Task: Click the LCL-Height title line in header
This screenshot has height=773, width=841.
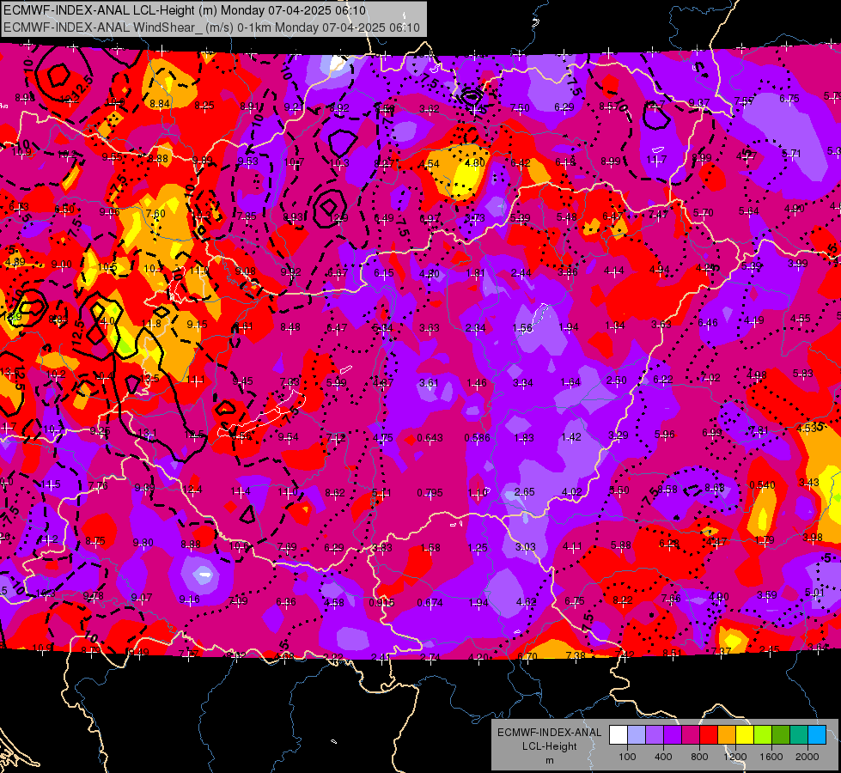Action: point(185,10)
